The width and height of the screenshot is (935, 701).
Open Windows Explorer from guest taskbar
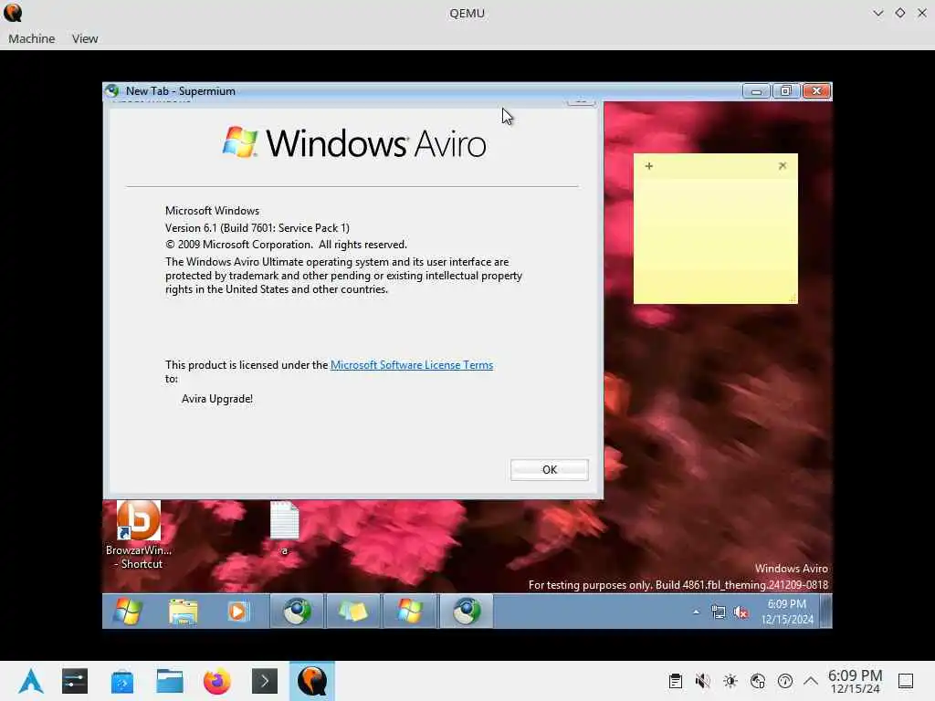pos(183,611)
